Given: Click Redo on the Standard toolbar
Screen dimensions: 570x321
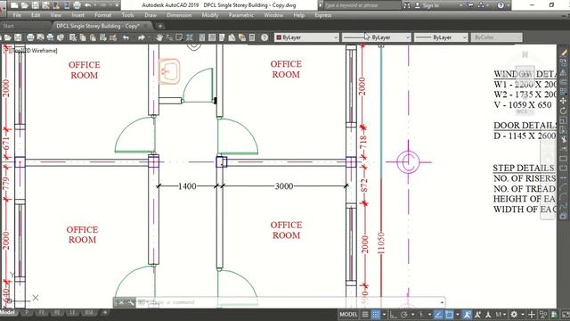Looking at the screenshot, I should [x=141, y=37].
